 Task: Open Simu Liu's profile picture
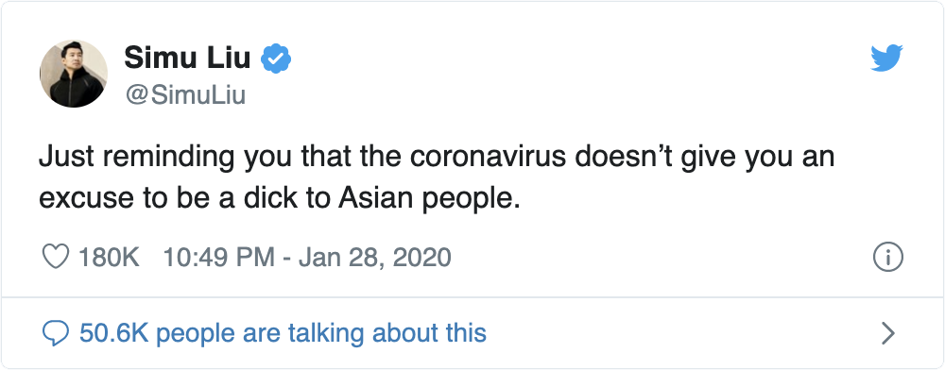point(74,74)
